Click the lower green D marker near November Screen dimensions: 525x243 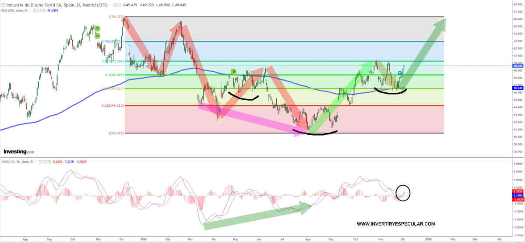[x=98, y=35]
